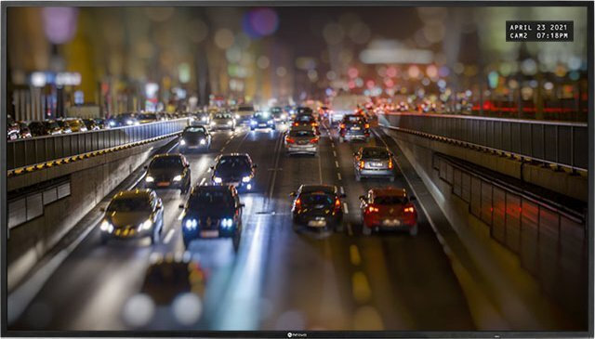Viewport: 595px width, 339px height.
Task: Click the "07:18PM" time stamp
Action: tap(553, 36)
